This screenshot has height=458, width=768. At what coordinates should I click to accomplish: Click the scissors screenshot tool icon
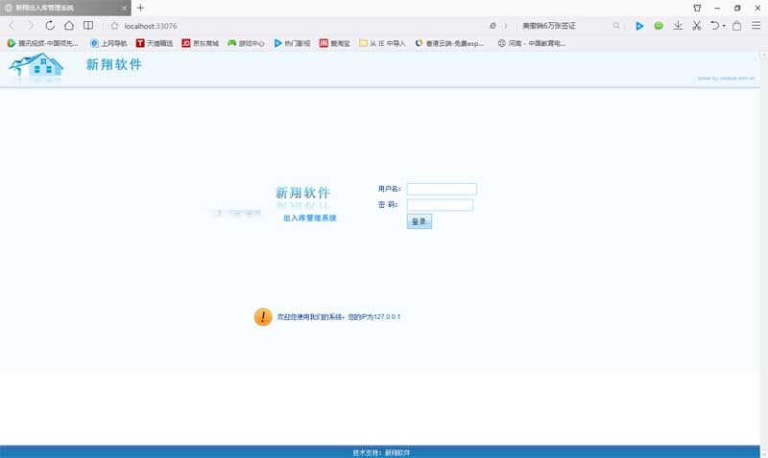coord(697,26)
